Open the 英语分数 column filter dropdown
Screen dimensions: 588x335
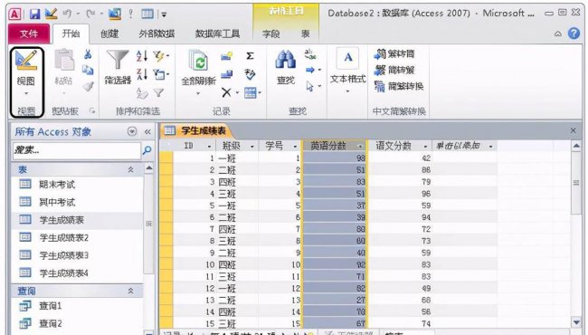(360, 146)
